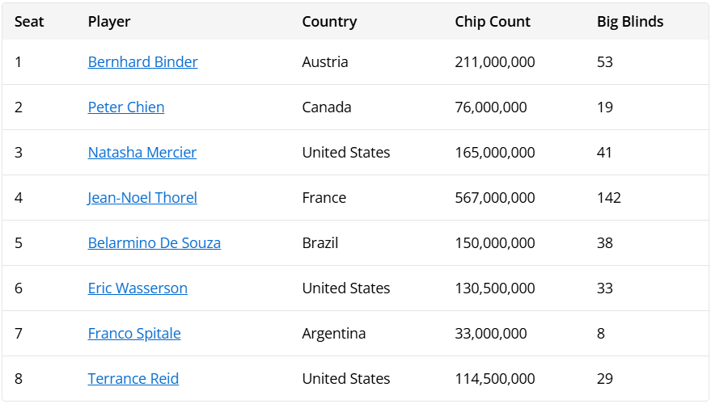Select the Country column header

[329, 22]
